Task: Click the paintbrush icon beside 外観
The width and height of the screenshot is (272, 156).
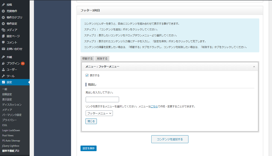Action: click(x=3, y=57)
